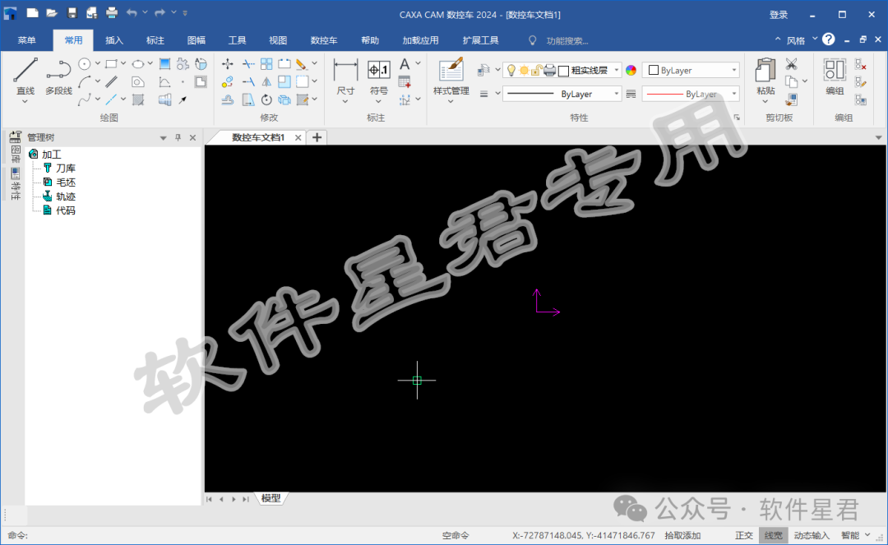Screen dimensions: 888x545
Task: Toggle 动态输入 dynamic input
Action: [811, 535]
